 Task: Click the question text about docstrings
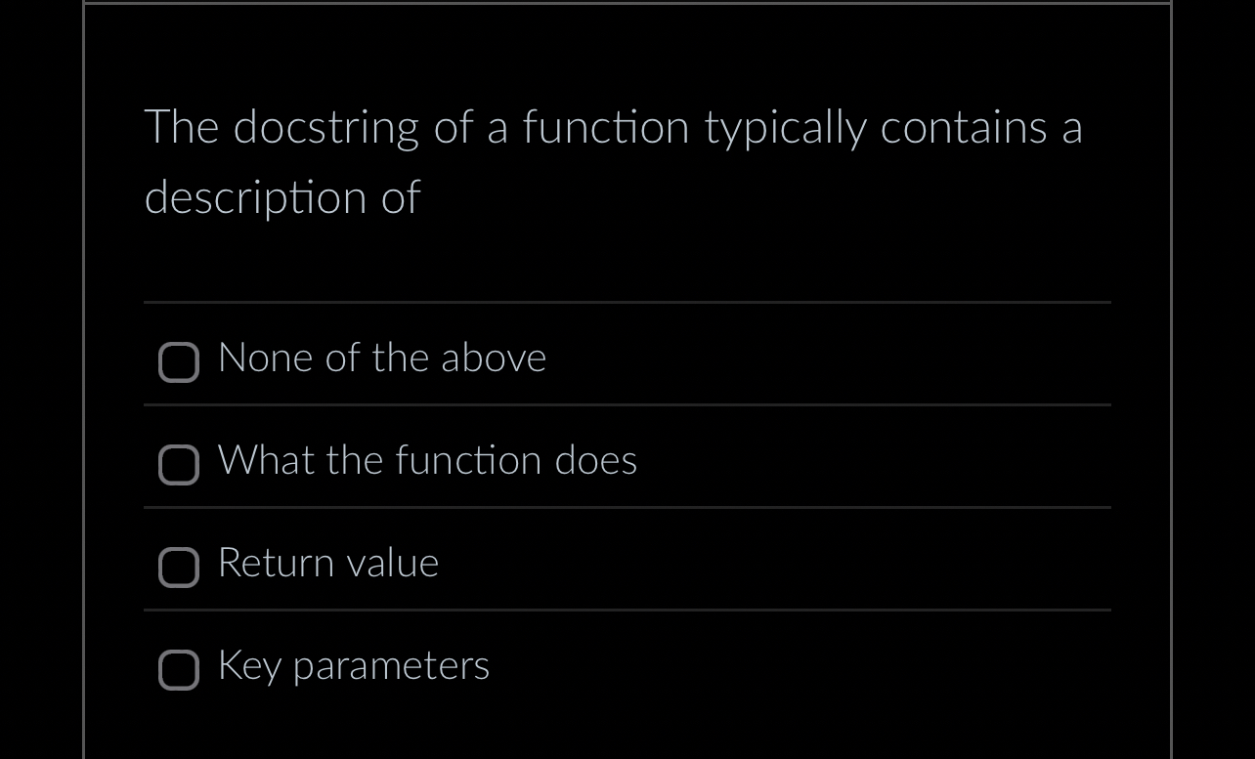point(613,161)
